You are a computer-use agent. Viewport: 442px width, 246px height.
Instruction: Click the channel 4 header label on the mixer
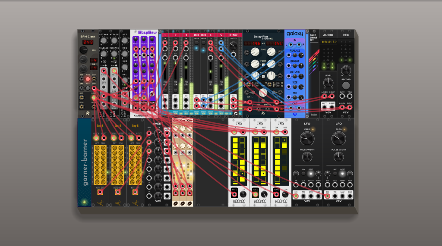pos(211,35)
